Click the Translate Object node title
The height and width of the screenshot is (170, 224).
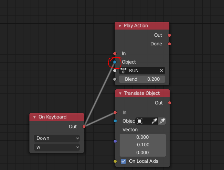142,93
